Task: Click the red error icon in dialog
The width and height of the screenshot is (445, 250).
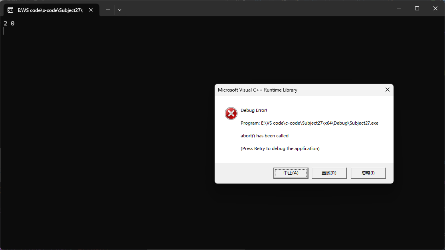Action: (x=231, y=113)
